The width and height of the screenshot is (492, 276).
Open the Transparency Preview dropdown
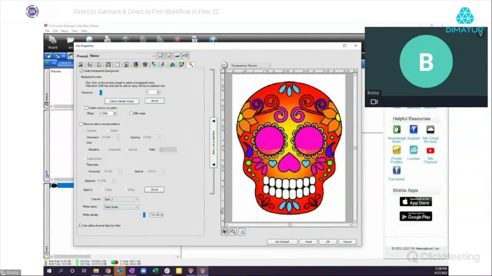pyautogui.click(x=251, y=66)
